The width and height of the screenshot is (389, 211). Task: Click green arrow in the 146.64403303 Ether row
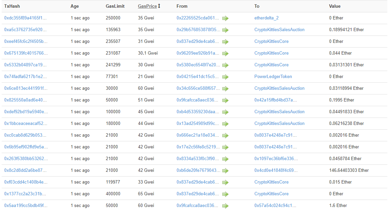(x=225, y=171)
